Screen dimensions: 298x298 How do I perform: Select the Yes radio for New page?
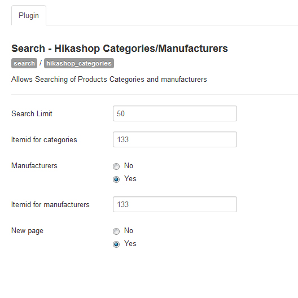(116, 244)
